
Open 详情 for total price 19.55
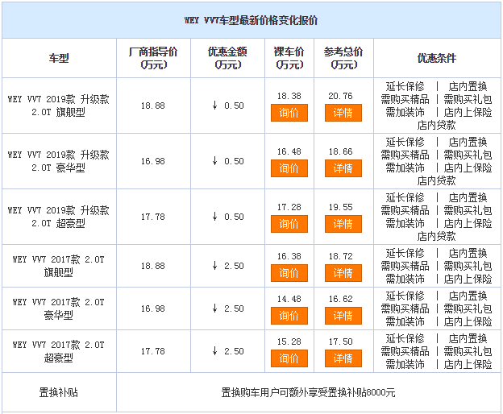click(343, 224)
